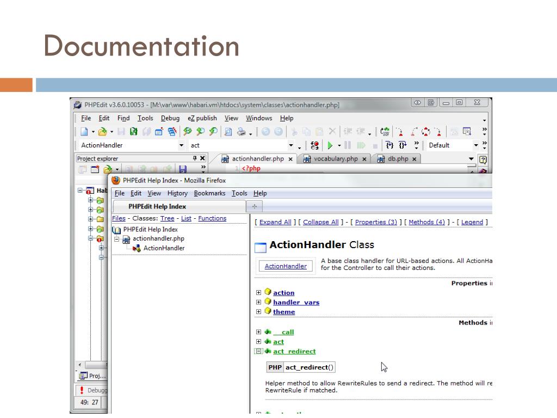Screen dimensions: 557x418
Task: Collapse the Habari project root node
Action: 81,190
